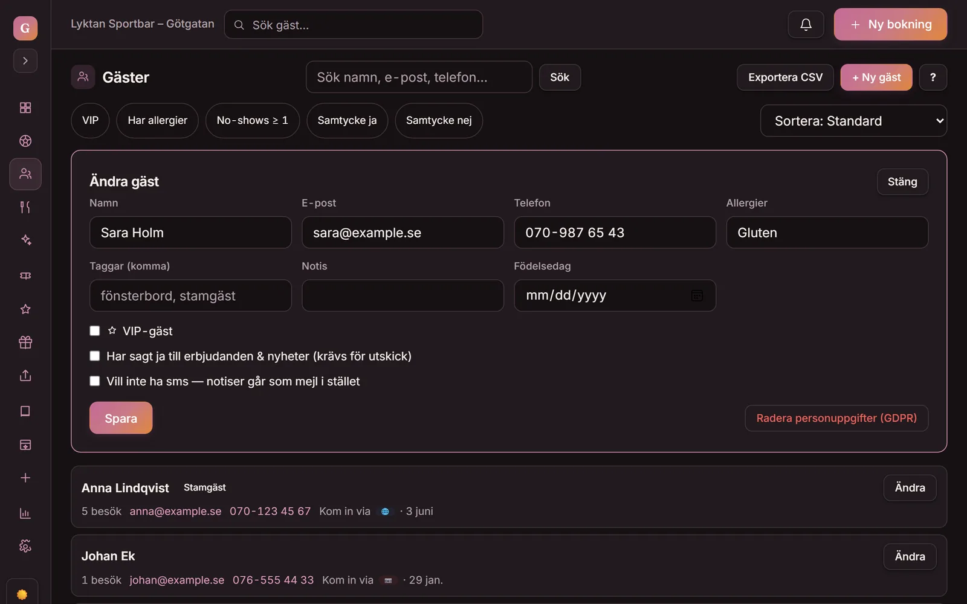This screenshot has width=967, height=604.
Task: Click Ändra for Johan Ek
Action: pos(910,556)
